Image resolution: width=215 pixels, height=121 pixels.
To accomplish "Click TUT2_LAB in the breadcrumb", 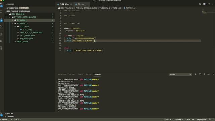I will point(117,8).
